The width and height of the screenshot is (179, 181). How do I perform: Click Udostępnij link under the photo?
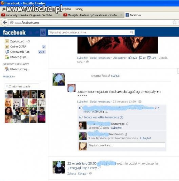[119, 58]
